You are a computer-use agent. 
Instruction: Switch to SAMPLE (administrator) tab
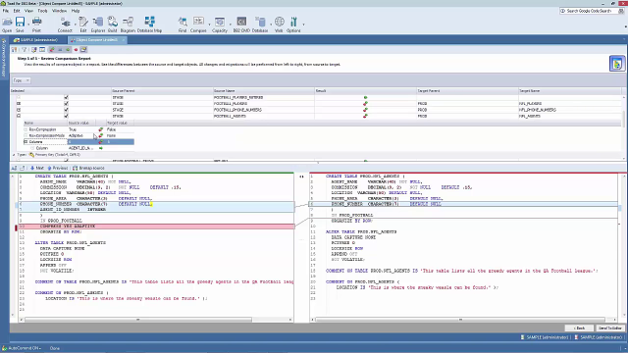39,40
